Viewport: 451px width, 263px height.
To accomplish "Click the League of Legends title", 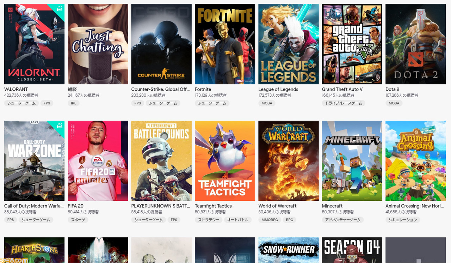I will (278, 89).
